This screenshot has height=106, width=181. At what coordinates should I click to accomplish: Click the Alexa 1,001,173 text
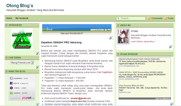click(x=21, y=83)
